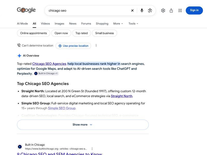The width and height of the screenshot is (207, 155).
Task: Click the Built In Chicago favicon
Action: (x=20, y=146)
